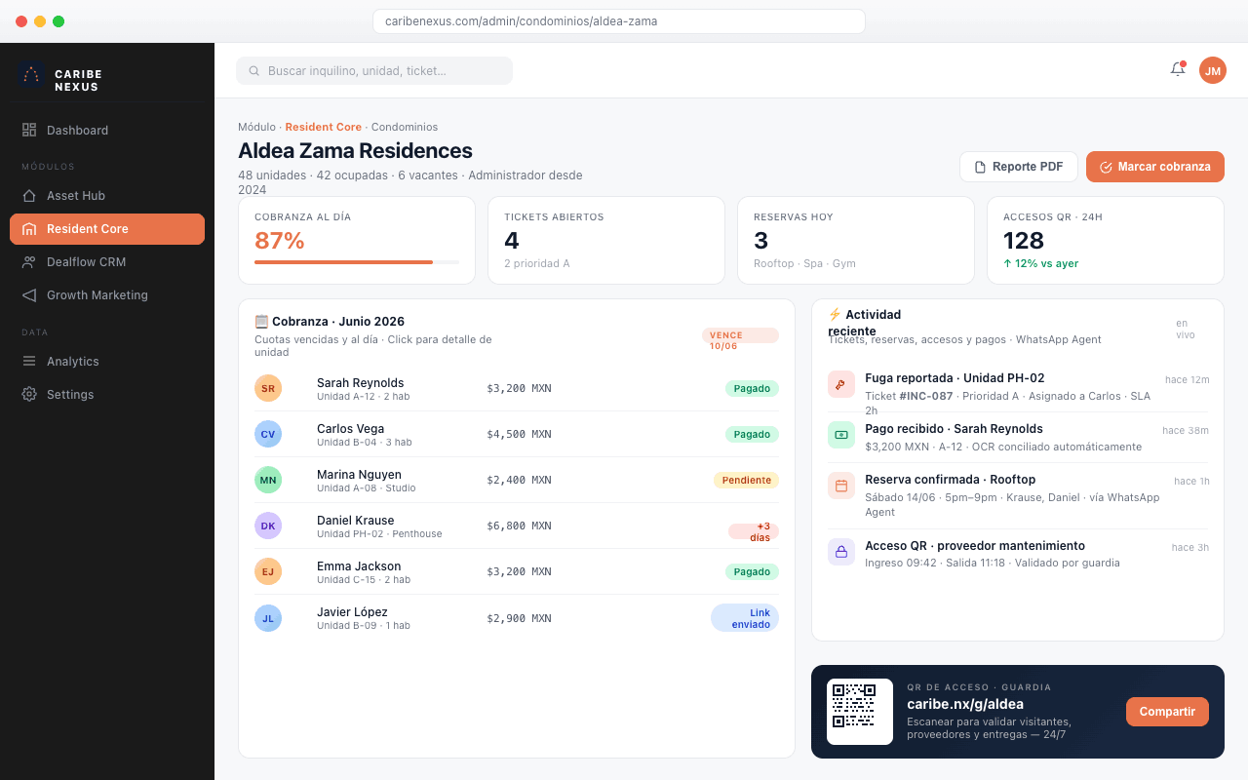Viewport: 1248px width, 780px height.
Task: Click the Marcar cobranza button
Action: pos(1155,167)
